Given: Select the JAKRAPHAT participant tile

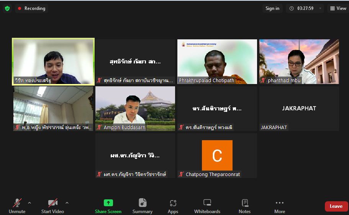Looking at the screenshot, I should click(x=299, y=108).
